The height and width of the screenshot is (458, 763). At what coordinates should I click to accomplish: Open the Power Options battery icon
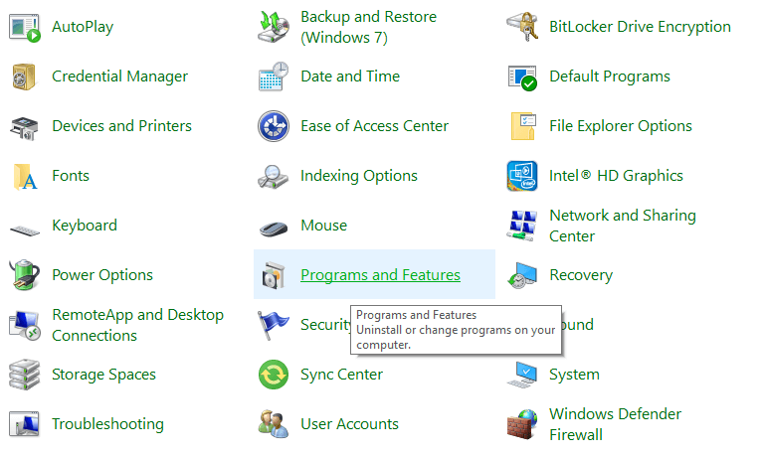(x=25, y=275)
